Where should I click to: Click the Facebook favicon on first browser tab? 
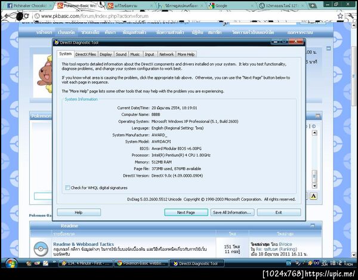[10, 6]
